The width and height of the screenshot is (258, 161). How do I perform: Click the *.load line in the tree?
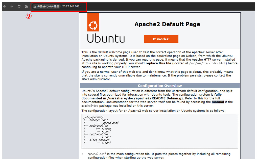[x=106, y=129]
